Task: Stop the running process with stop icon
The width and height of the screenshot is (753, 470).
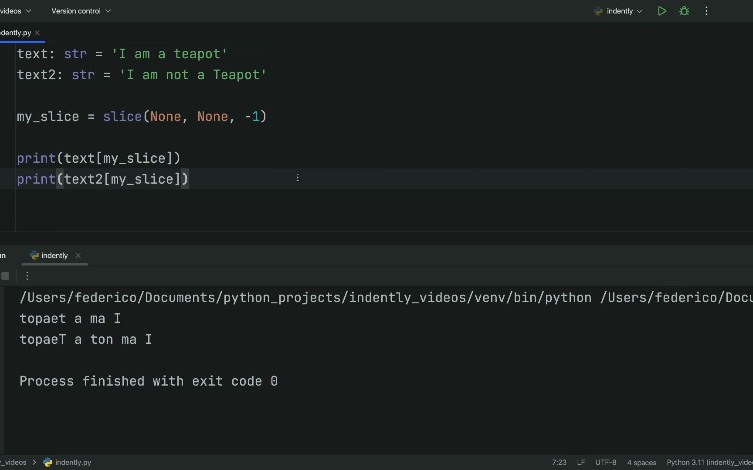Action: [x=5, y=276]
